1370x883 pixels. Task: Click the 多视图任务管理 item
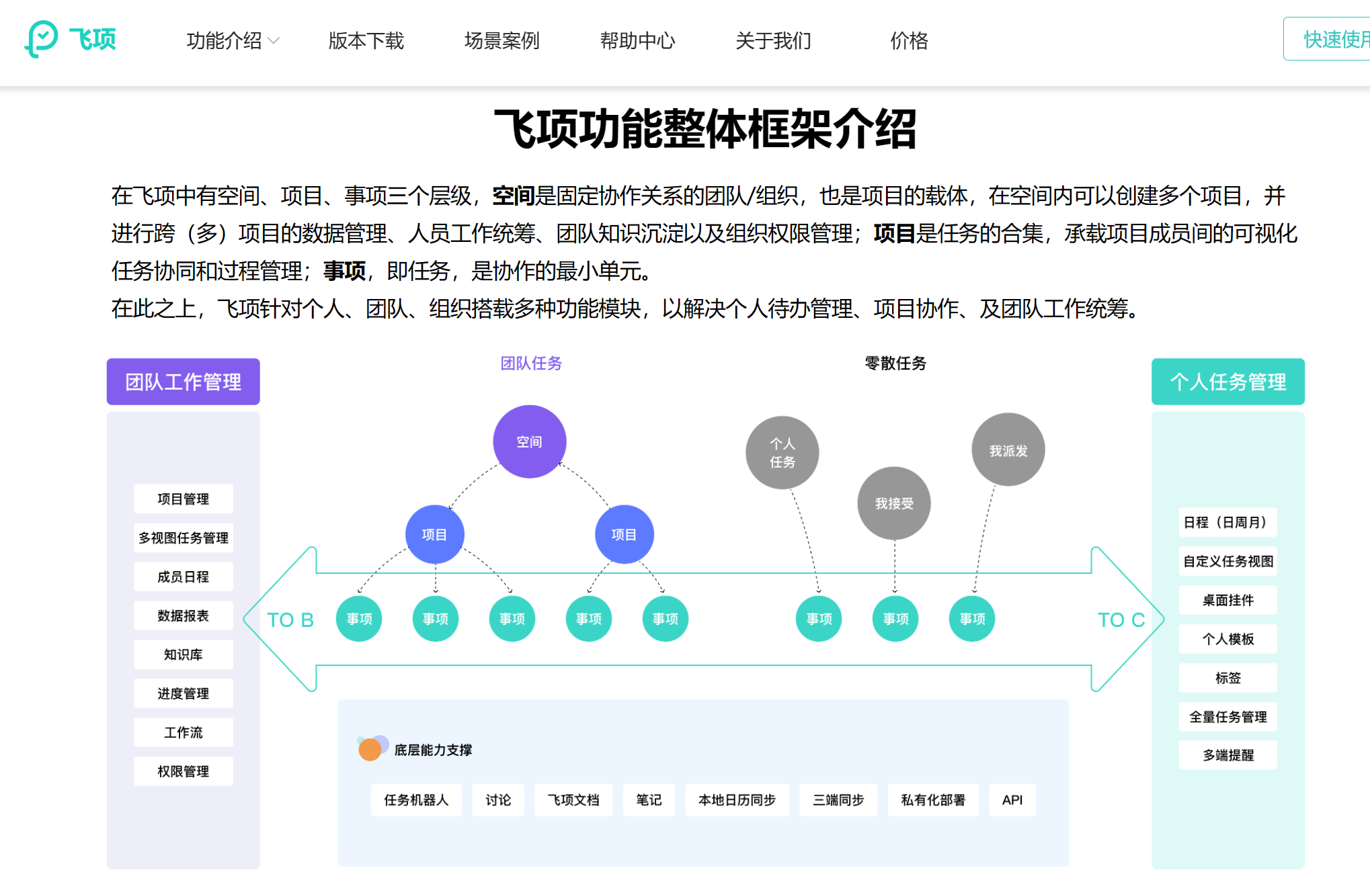[183, 538]
